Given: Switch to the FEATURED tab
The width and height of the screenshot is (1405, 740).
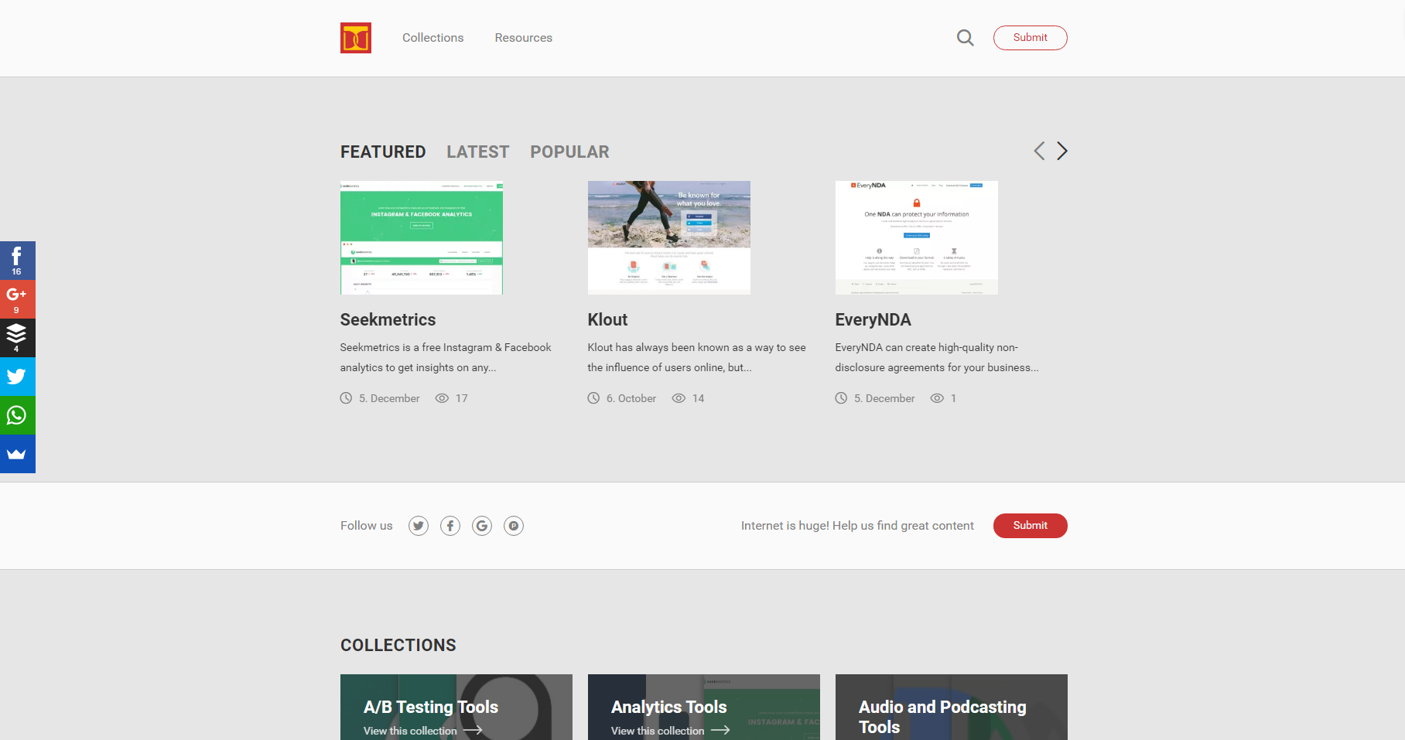Looking at the screenshot, I should coord(383,152).
